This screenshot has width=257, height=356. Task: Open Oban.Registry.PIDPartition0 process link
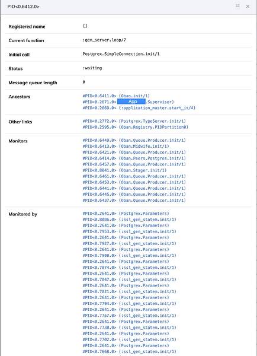tap(135, 127)
